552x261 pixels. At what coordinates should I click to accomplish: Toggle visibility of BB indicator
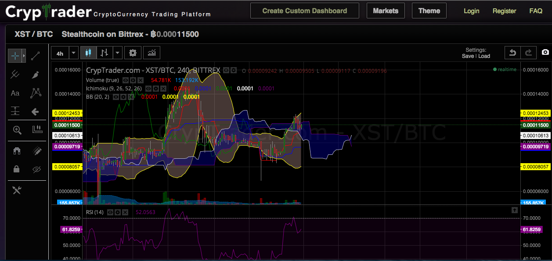pos(115,97)
